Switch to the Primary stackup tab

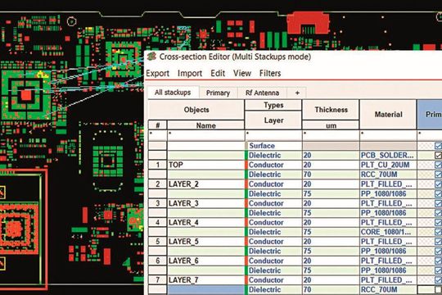[218, 93]
